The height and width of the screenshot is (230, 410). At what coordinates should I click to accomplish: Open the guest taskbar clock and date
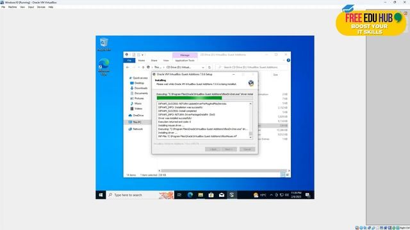tap(296, 195)
